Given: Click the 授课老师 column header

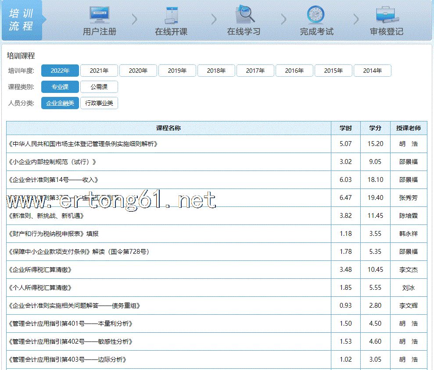Looking at the screenshot, I should point(409,128).
